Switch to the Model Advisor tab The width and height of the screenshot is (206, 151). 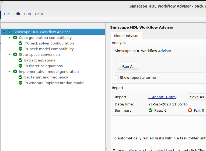click(x=126, y=36)
